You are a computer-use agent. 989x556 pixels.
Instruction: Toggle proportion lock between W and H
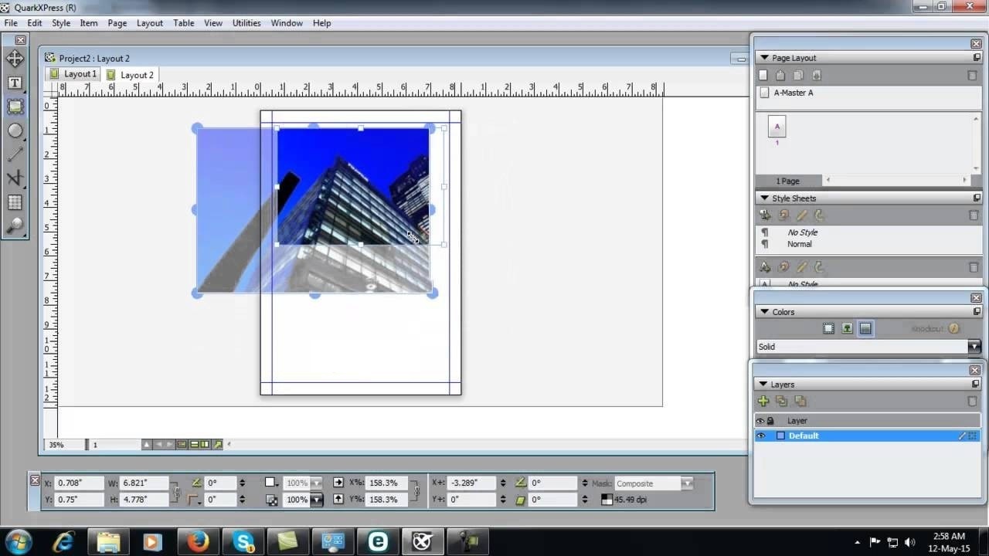tap(176, 491)
